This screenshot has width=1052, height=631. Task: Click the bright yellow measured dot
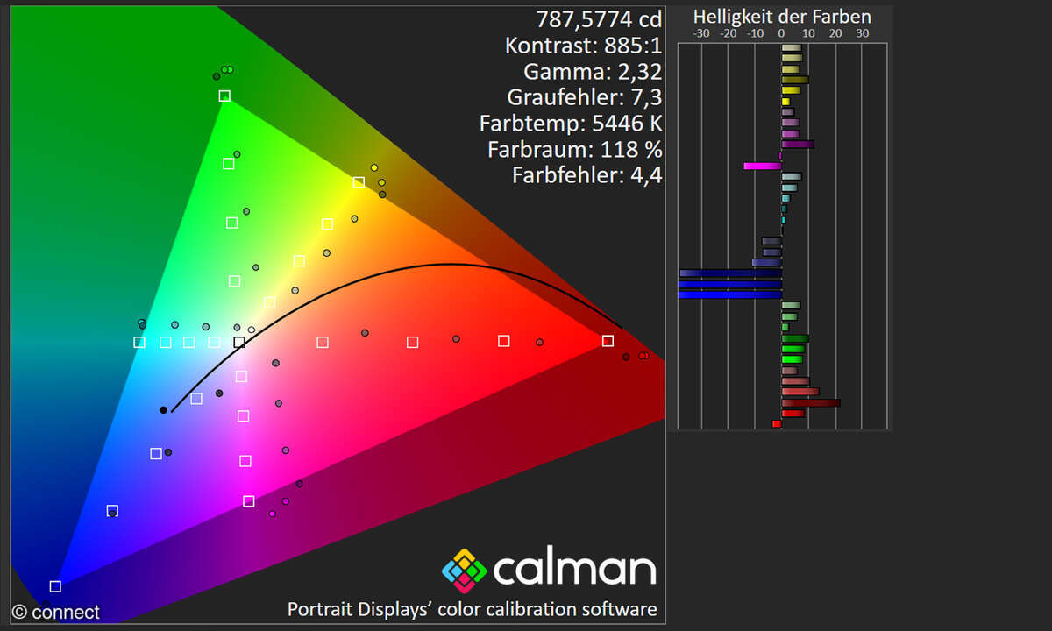pyautogui.click(x=374, y=167)
